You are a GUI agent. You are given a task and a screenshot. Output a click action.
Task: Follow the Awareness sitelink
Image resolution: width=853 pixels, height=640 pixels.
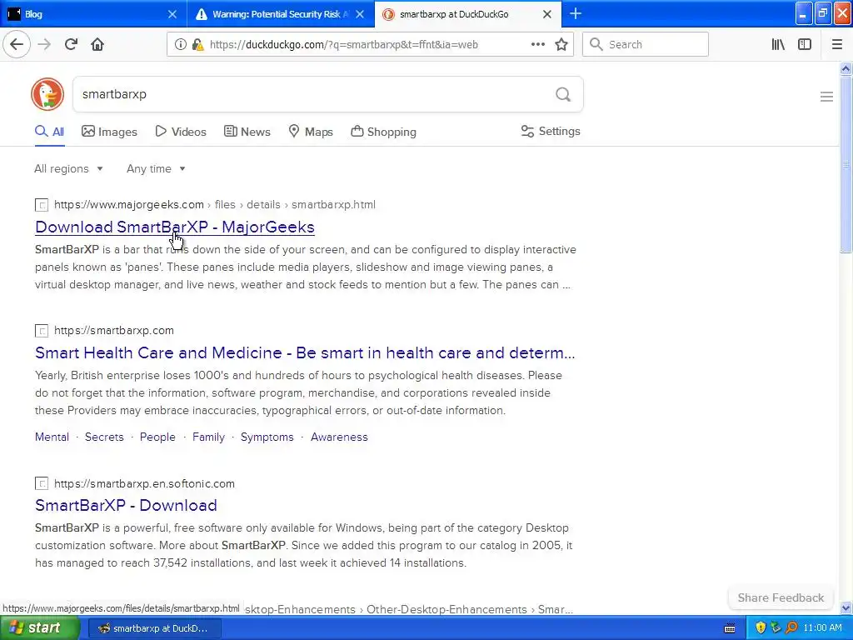(x=339, y=437)
